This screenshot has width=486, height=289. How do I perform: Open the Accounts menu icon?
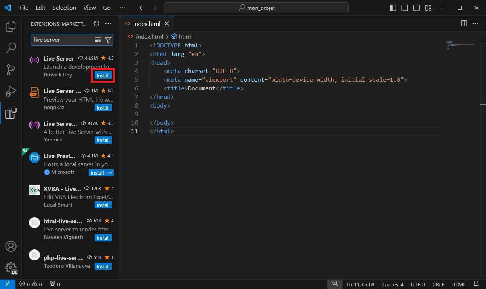[x=11, y=246]
